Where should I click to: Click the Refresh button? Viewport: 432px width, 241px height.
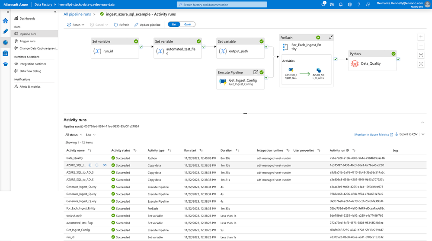pos(122,25)
